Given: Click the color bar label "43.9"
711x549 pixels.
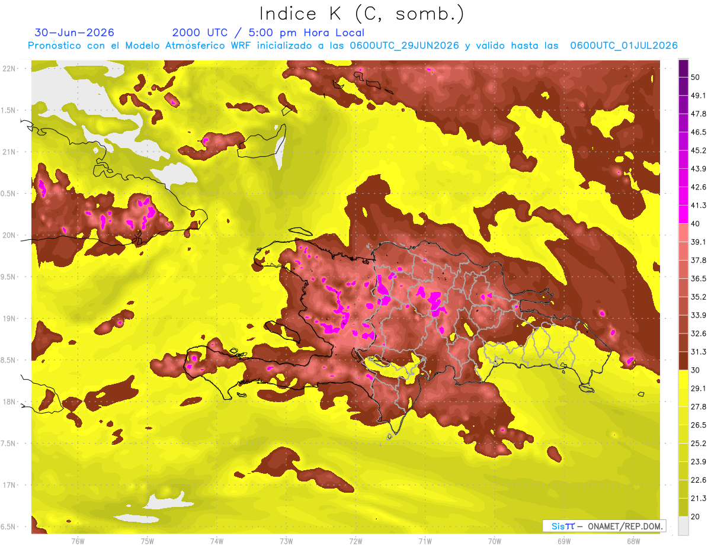Looking at the screenshot, I should [x=699, y=169].
